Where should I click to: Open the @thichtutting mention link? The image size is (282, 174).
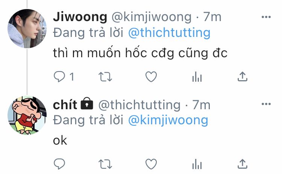click(x=169, y=33)
